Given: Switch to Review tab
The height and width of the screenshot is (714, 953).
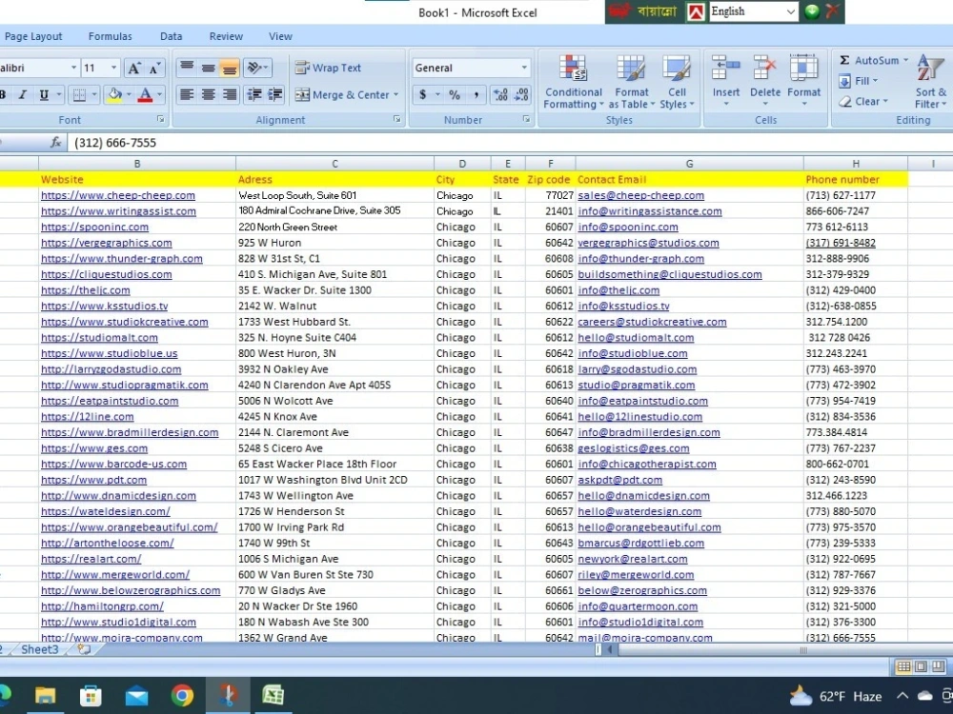Looking at the screenshot, I should [x=226, y=36].
